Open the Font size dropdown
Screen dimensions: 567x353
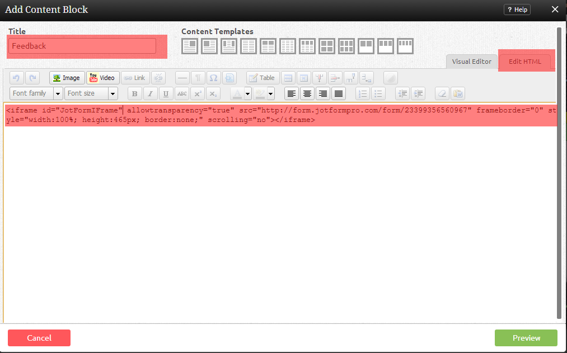[91, 93]
